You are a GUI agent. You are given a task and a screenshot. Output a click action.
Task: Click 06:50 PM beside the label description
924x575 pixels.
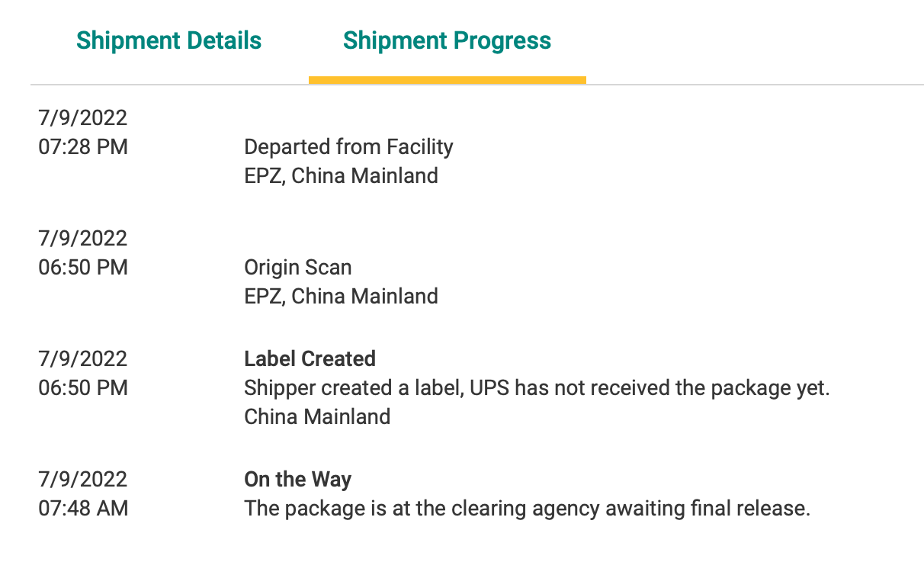[x=83, y=387]
